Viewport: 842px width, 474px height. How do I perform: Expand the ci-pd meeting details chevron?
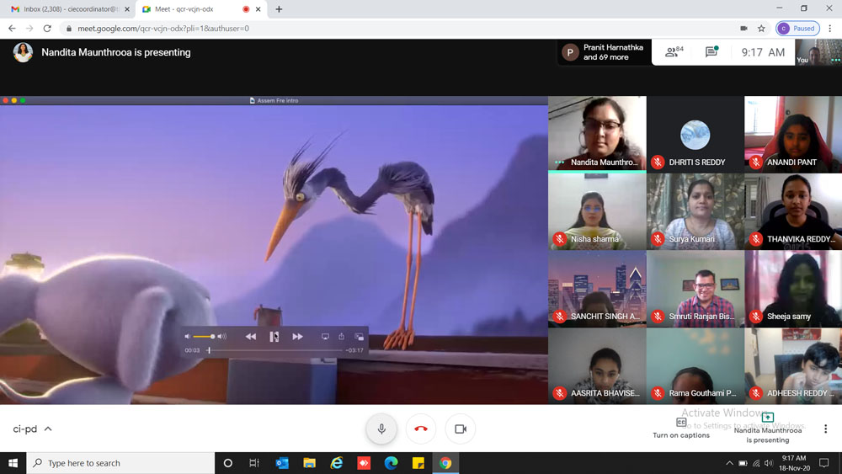tap(48, 429)
